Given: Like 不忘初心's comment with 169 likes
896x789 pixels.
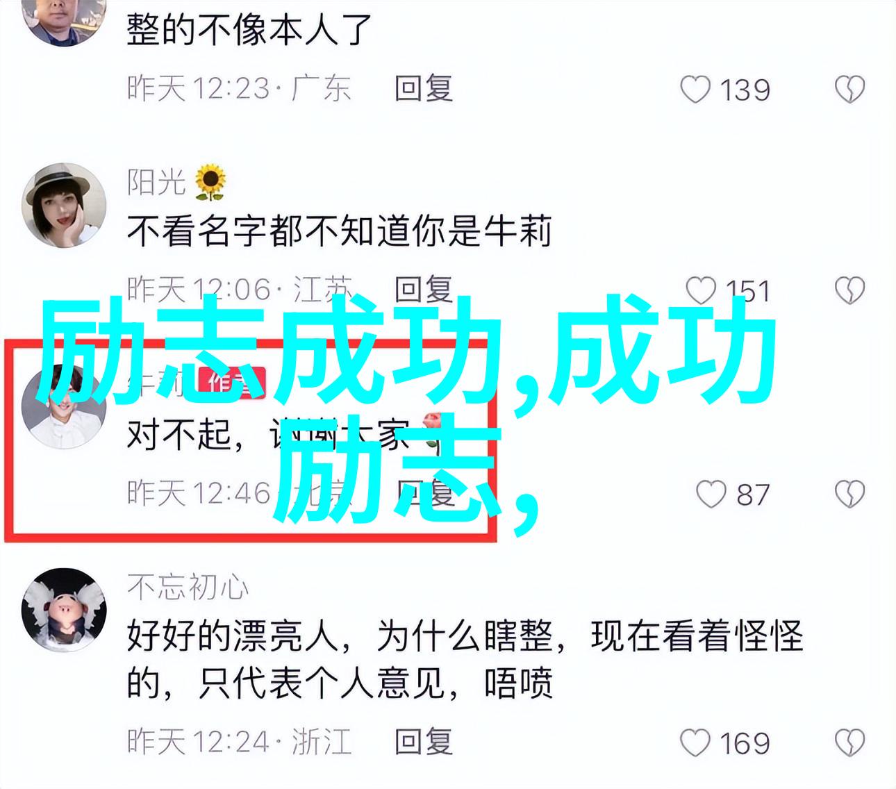Looking at the screenshot, I should point(695,742).
